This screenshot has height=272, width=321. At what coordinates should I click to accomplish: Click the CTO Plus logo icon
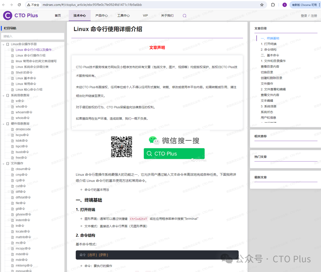[8, 15]
